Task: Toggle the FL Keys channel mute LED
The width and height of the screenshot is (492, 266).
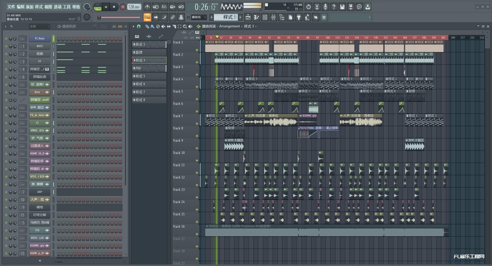Action: (x=6, y=39)
